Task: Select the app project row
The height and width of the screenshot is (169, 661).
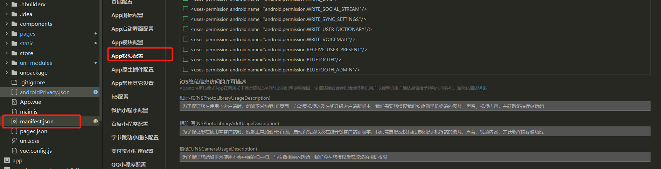Action: point(50,160)
